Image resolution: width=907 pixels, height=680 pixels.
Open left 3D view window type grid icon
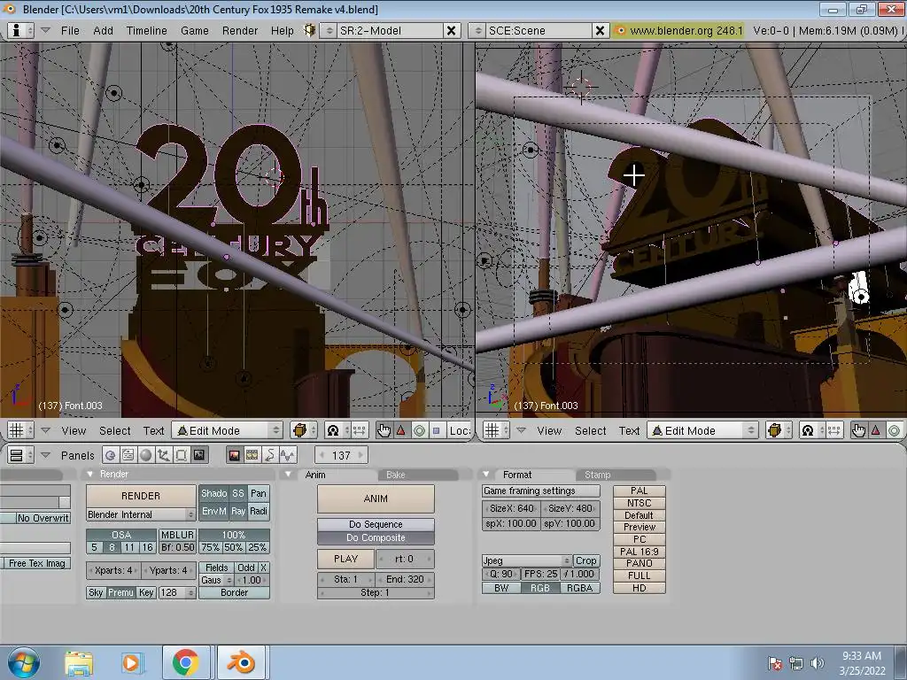pyautogui.click(x=21, y=430)
